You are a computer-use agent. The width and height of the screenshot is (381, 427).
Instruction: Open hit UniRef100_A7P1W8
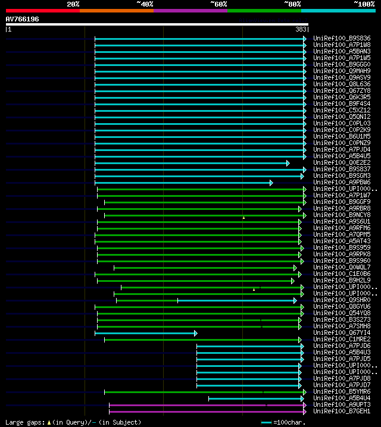[x=342, y=45]
